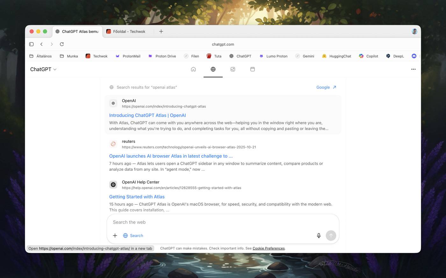Open the Általános bookmarks folder
The width and height of the screenshot is (446, 278).
tap(40, 56)
